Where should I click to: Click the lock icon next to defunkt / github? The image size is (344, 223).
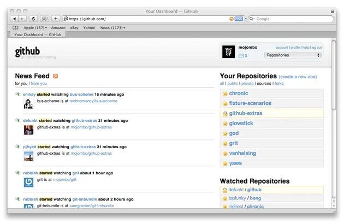click(x=224, y=190)
